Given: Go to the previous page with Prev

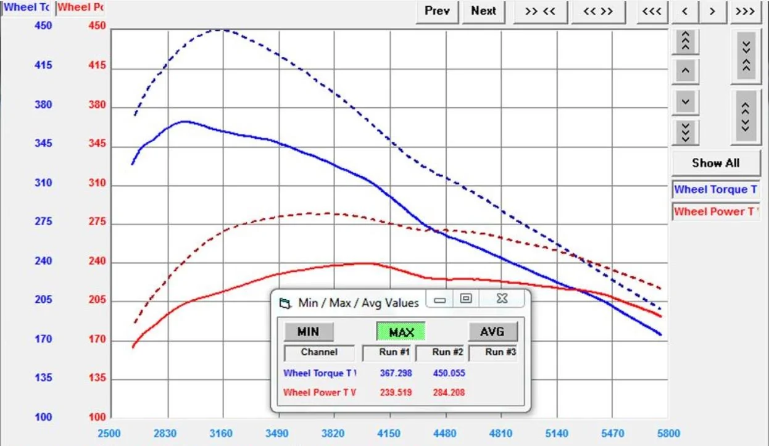Looking at the screenshot, I should [x=437, y=11].
